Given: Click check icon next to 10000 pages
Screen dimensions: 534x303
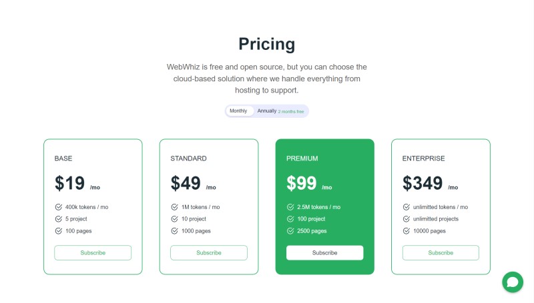Looking at the screenshot, I should tap(407, 231).
